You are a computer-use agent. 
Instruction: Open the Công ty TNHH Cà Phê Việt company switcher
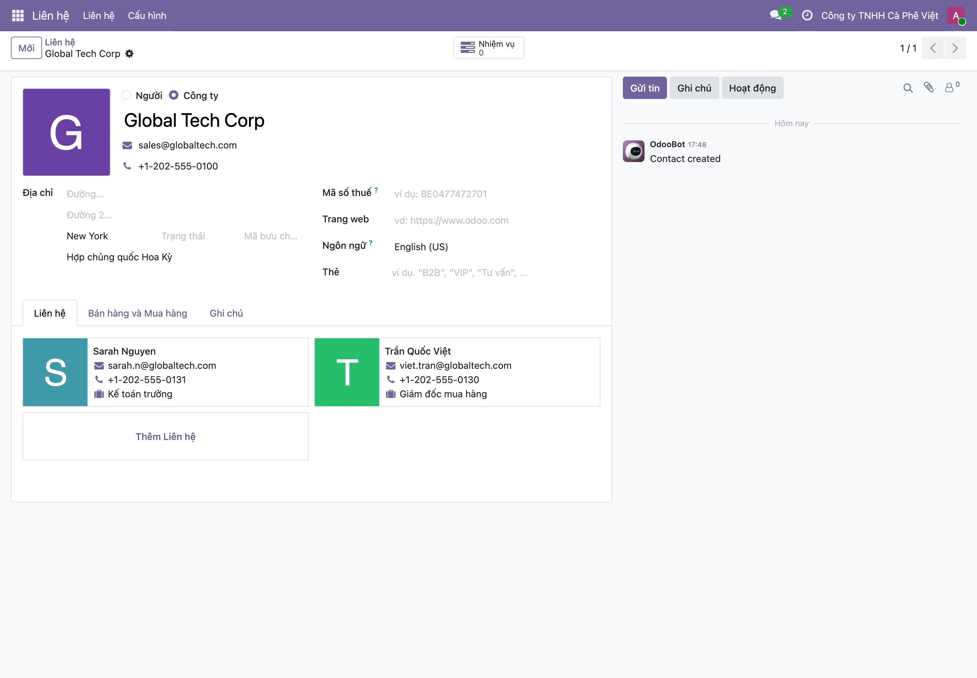(x=879, y=16)
